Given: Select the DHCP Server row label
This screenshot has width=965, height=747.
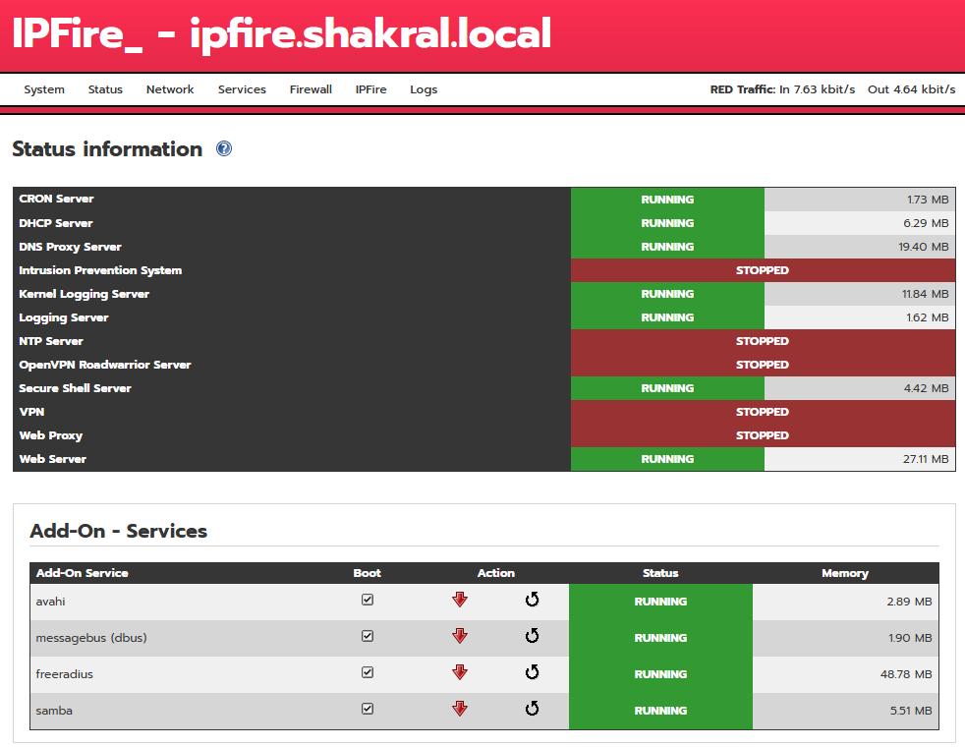Looking at the screenshot, I should pos(55,223).
